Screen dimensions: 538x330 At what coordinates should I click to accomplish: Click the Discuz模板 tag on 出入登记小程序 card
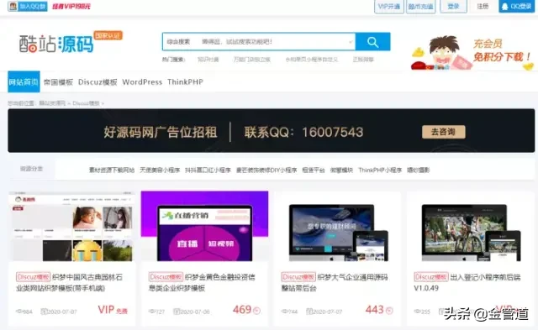click(431, 277)
